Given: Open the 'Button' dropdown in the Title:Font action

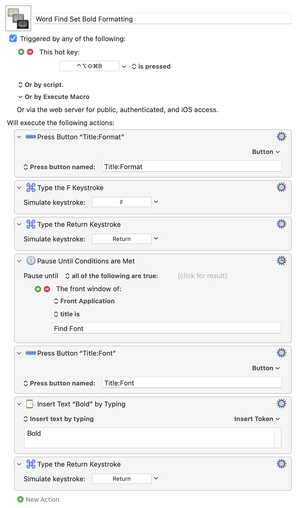Looking at the screenshot, I should pos(266,368).
